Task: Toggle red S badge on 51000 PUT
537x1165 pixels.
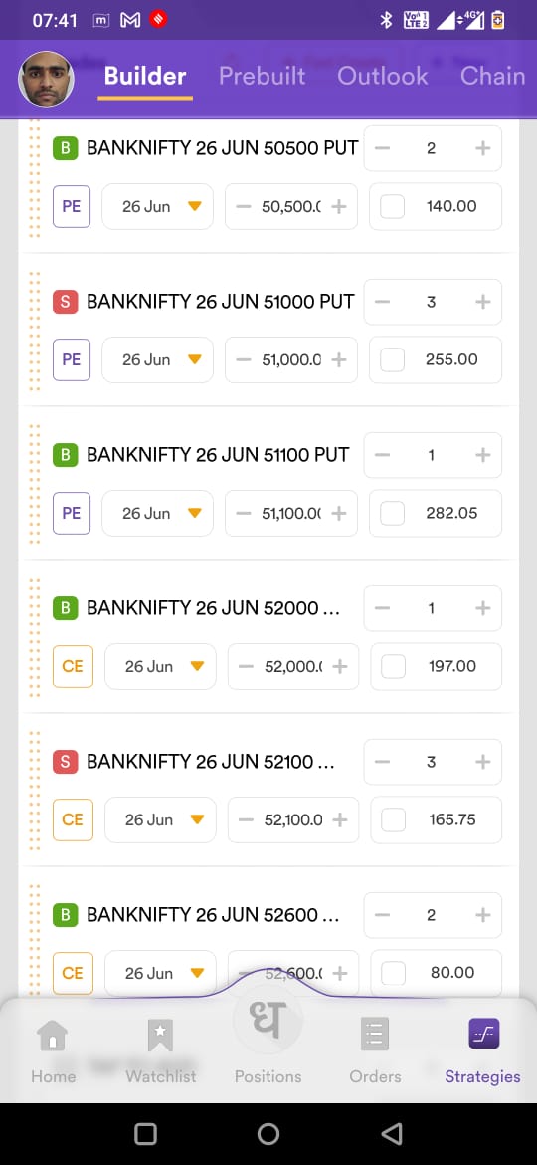Action: (65, 302)
